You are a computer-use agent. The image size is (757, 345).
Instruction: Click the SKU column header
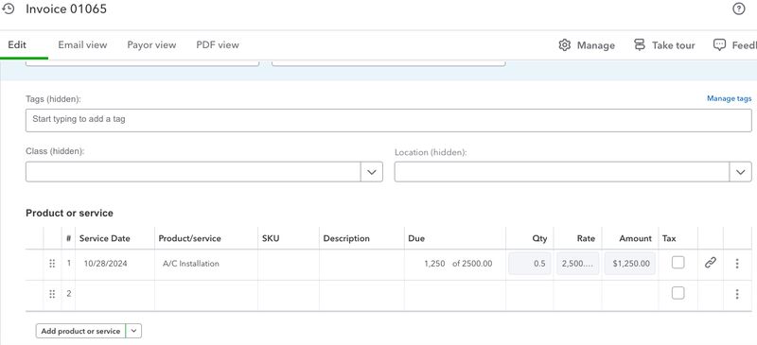coord(271,238)
